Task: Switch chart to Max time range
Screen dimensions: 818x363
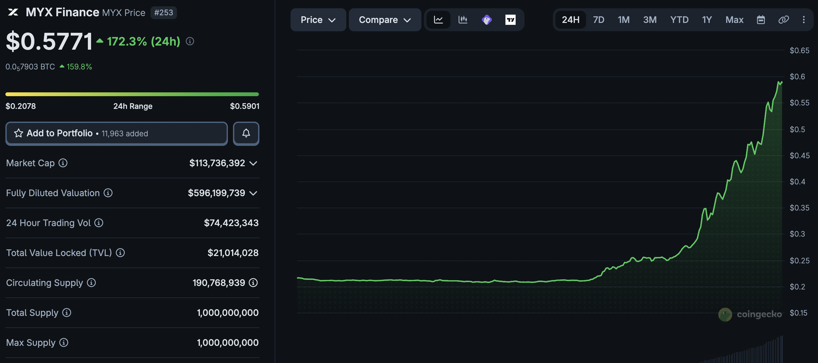Action: click(x=734, y=20)
